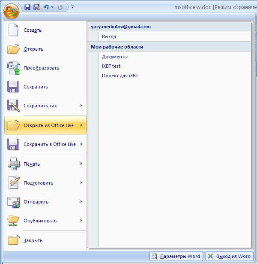
Task: Click the round Office button
Action: tap(11, 11)
